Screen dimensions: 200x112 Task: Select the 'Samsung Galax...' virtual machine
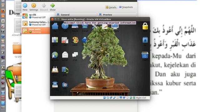point(36,24)
